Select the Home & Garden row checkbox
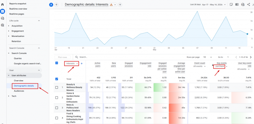Image resolution: width=254 pixels, height=124 pixels. 57,98
